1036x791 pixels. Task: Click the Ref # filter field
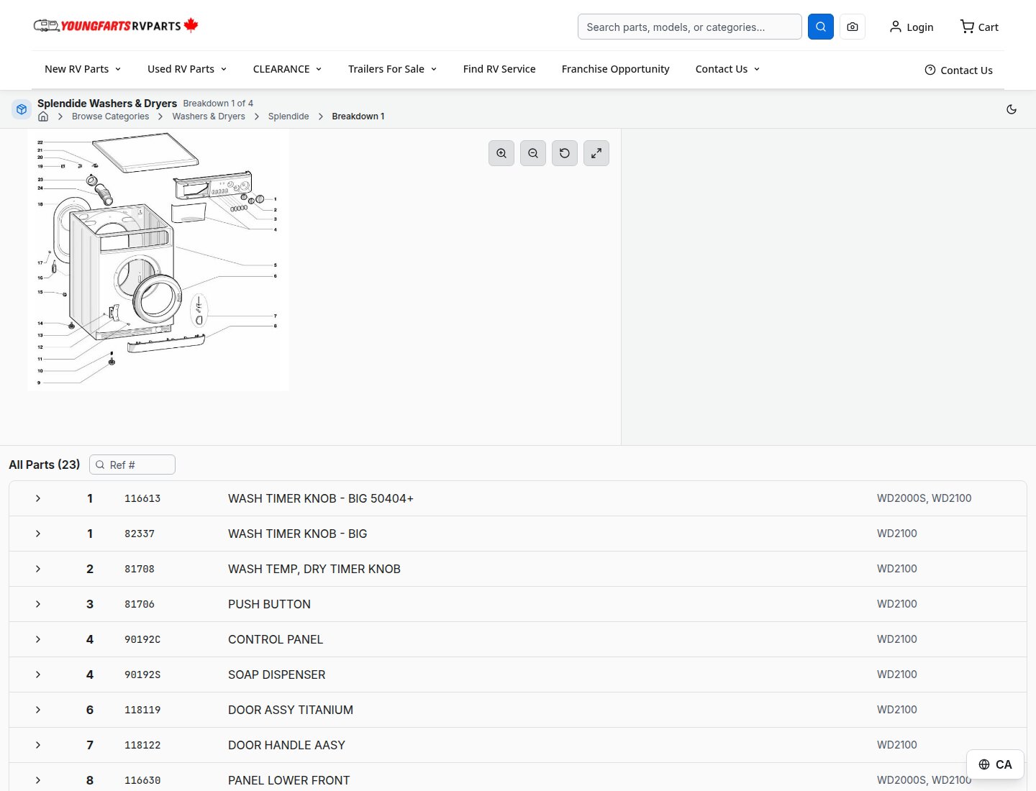132,465
